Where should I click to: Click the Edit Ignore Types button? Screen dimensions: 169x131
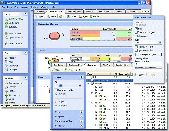point(148,55)
